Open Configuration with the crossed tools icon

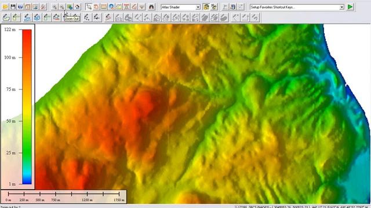(x=43, y=7)
